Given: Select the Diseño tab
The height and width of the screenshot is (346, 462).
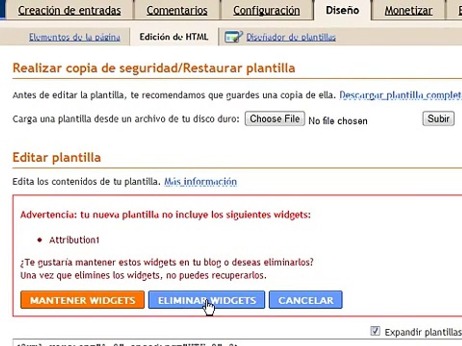Looking at the screenshot, I should click(x=342, y=10).
